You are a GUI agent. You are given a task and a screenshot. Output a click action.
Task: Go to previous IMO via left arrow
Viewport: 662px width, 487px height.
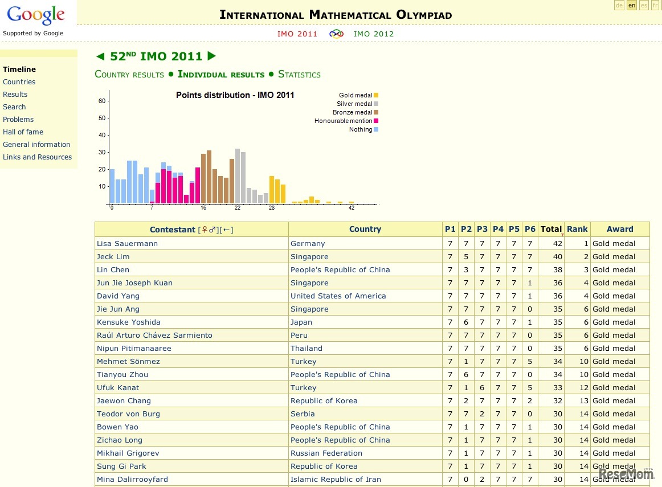100,56
